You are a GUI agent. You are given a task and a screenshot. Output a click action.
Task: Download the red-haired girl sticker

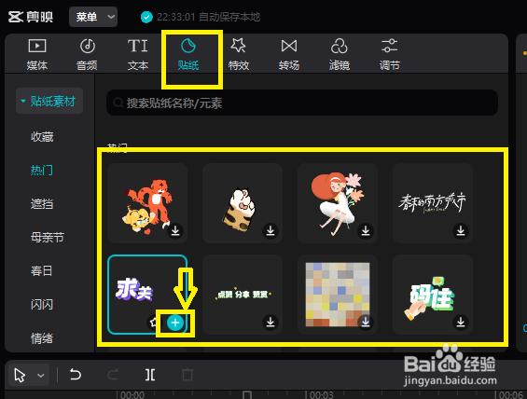click(366, 231)
